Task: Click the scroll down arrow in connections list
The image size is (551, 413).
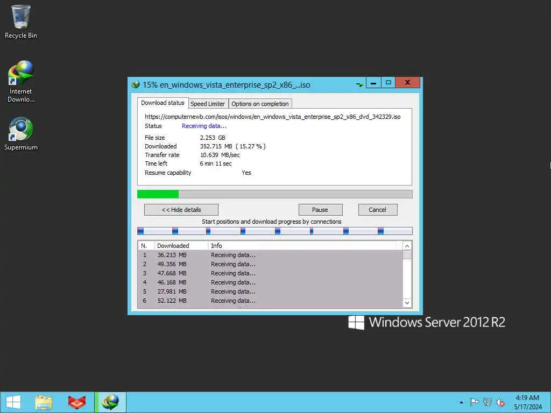Action: [x=407, y=303]
